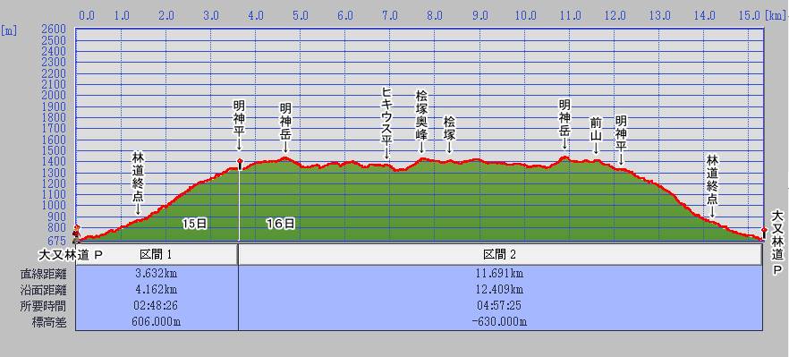789x357 pixels.
Task: Click the 区間 1 section header
Action: pyautogui.click(x=156, y=255)
